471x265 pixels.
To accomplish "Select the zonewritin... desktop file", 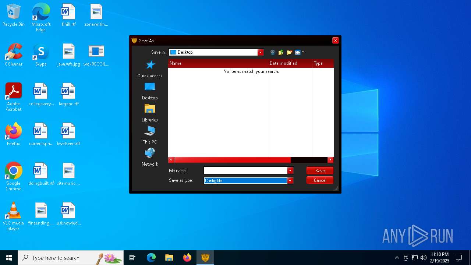I will (96, 15).
